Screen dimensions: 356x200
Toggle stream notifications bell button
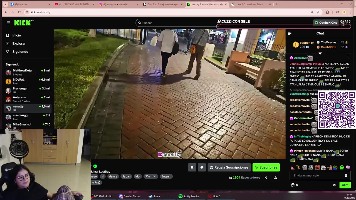[x=192, y=167]
